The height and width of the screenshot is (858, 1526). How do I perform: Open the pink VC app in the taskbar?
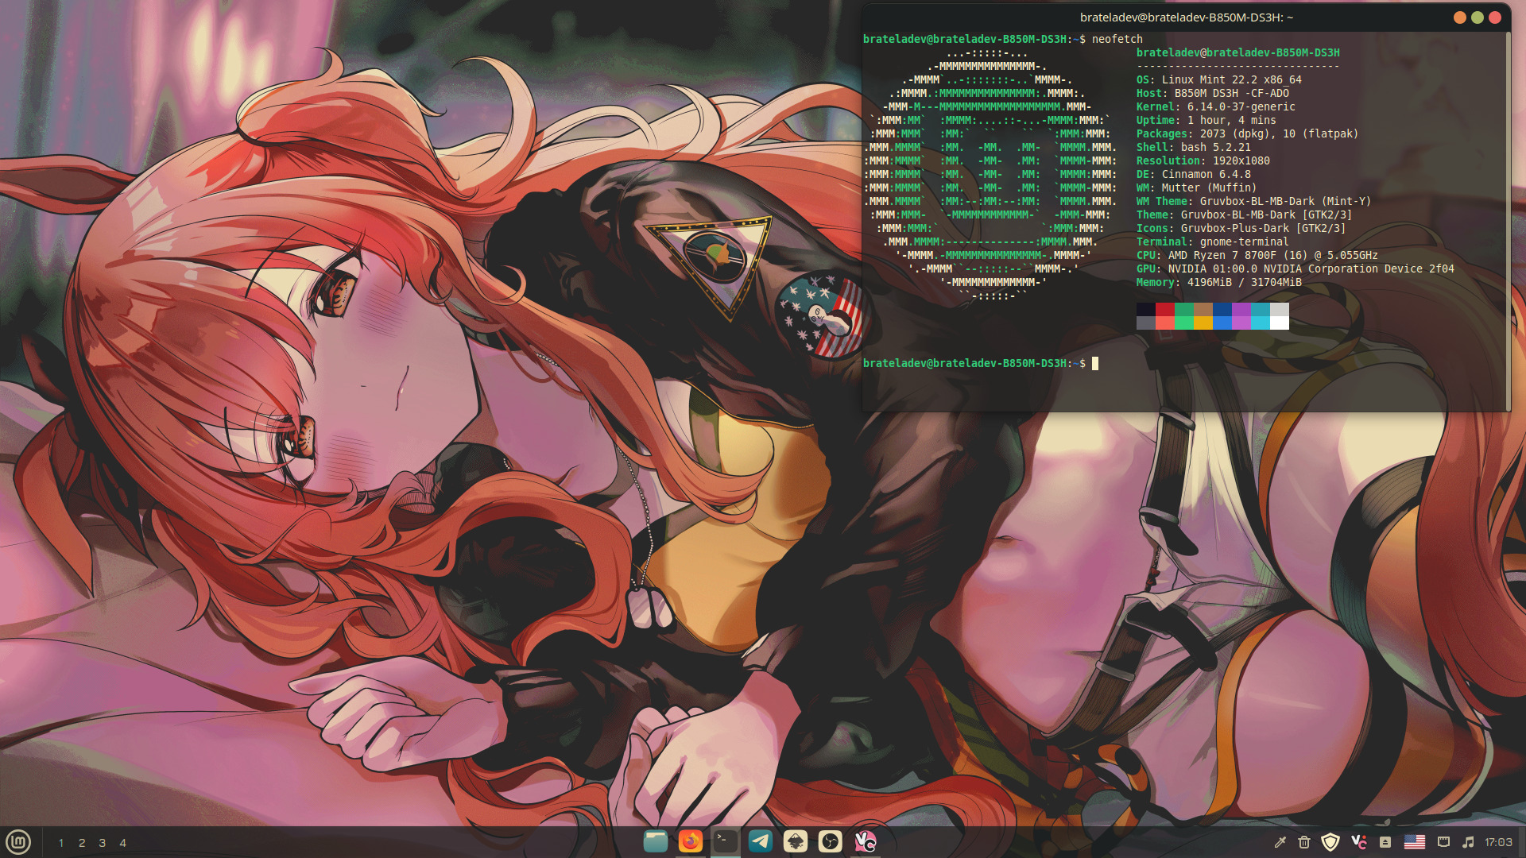pyautogui.click(x=865, y=841)
